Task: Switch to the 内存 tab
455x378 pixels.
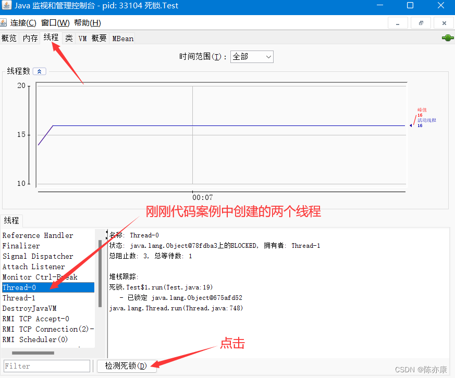Action: coord(30,38)
